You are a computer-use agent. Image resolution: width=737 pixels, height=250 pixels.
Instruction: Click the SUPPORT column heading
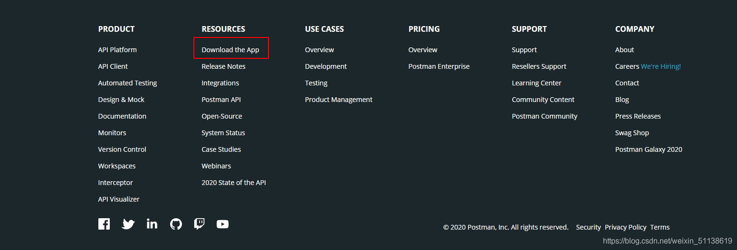529,29
